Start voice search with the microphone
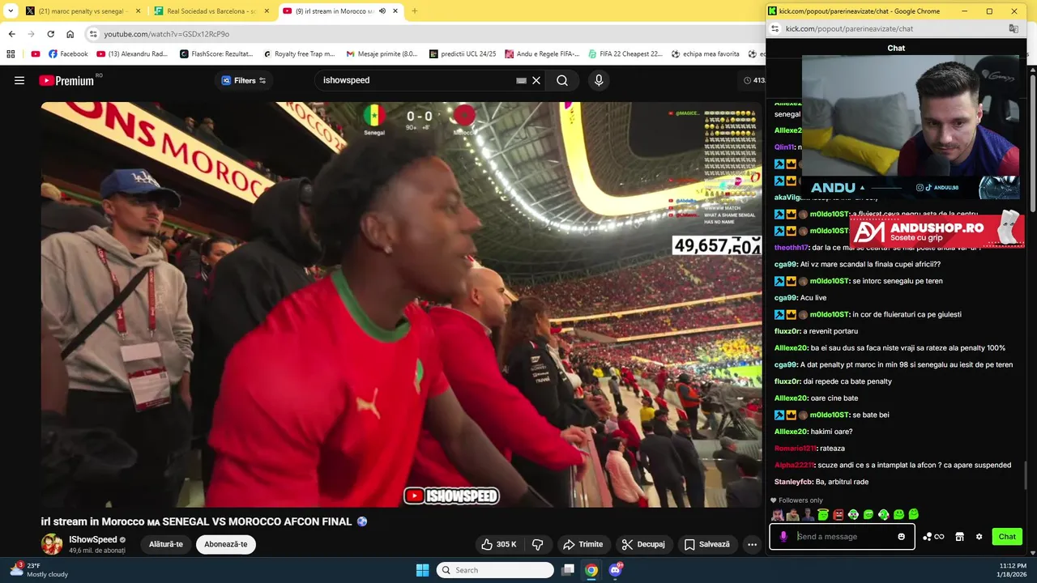Screen dimensions: 1037x583 (599, 80)
